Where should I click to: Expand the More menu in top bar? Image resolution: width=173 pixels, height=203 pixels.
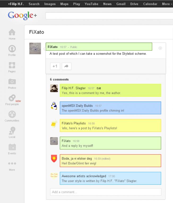(x=167, y=4)
